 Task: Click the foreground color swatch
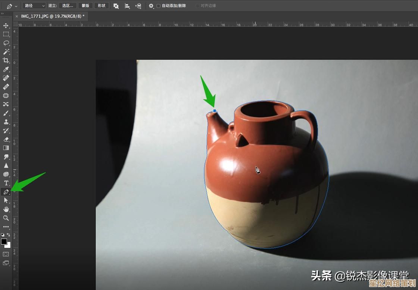tap(4, 241)
